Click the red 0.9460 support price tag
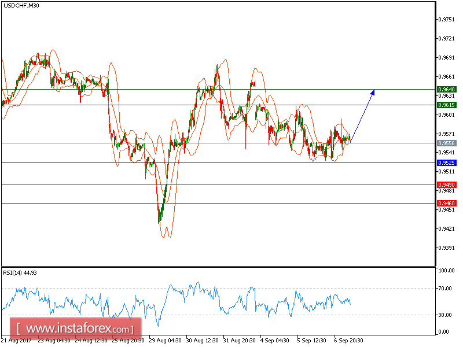 pyautogui.click(x=446, y=203)
